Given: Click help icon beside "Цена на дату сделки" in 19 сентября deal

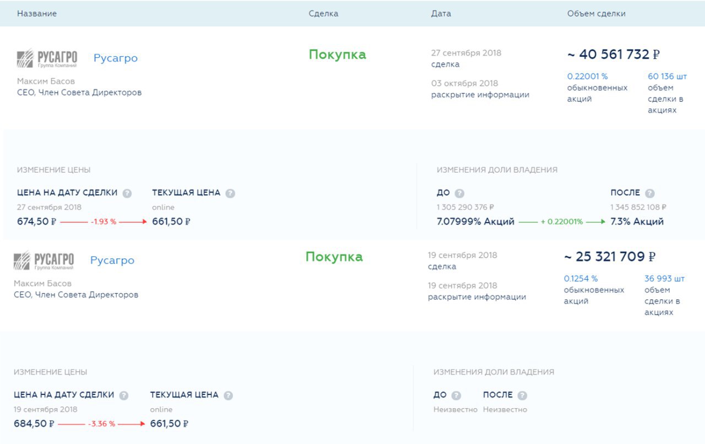Looking at the screenshot, I should tap(124, 396).
